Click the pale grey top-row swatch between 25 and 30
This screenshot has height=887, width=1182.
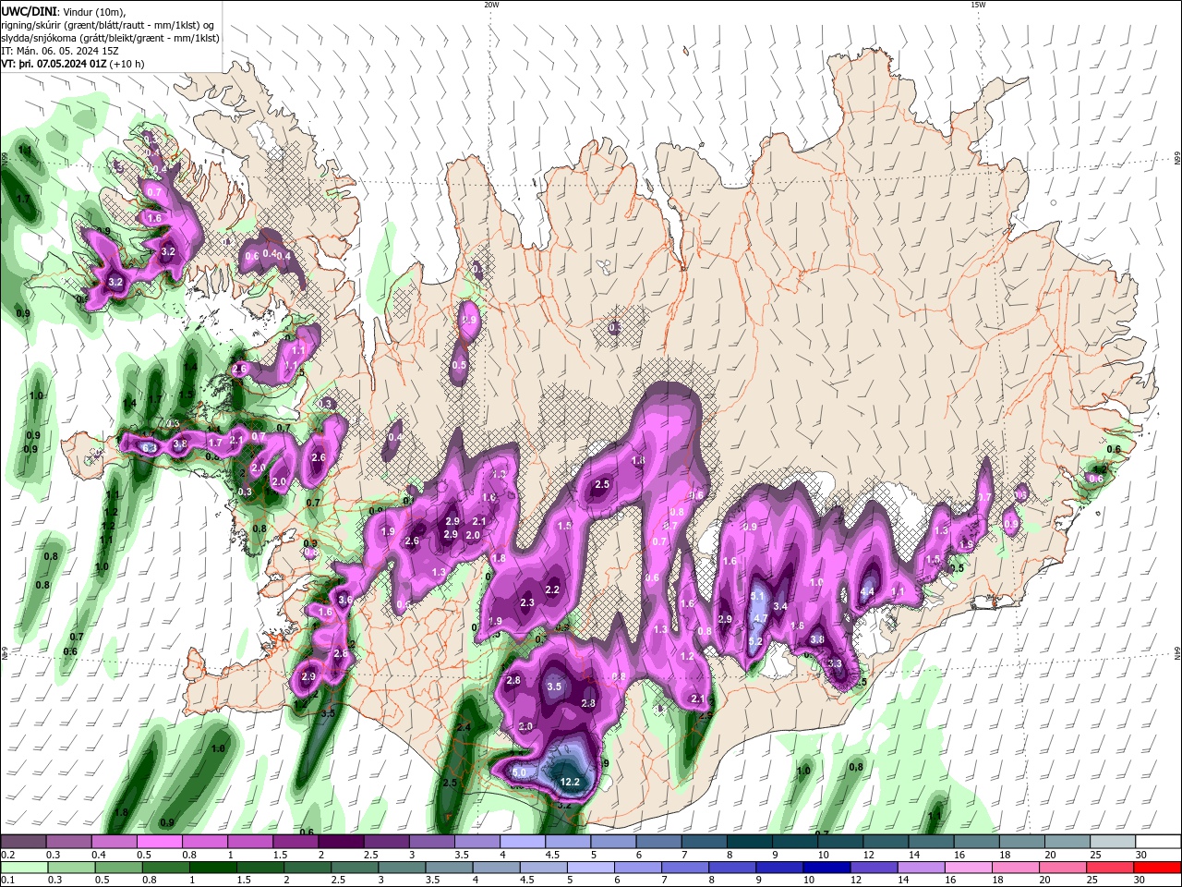click(x=1114, y=842)
